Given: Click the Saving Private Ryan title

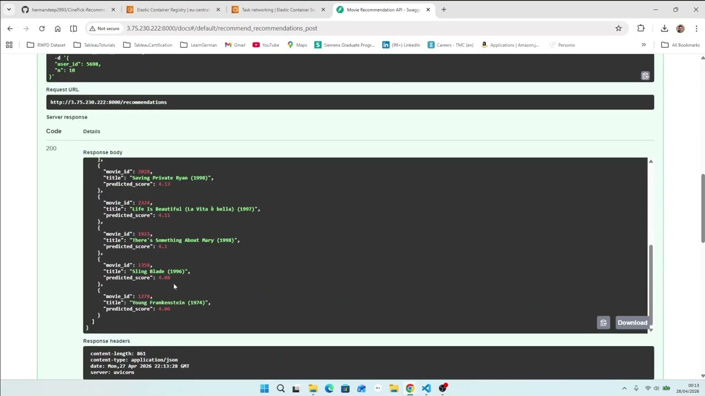Looking at the screenshot, I should click(x=171, y=178).
